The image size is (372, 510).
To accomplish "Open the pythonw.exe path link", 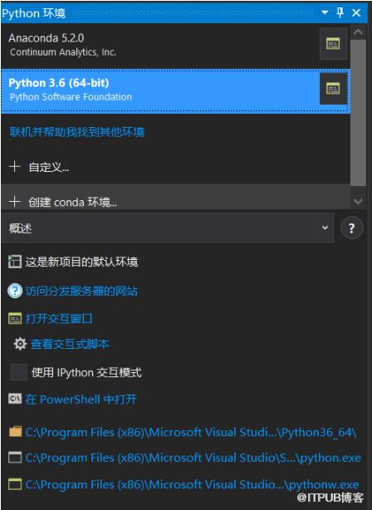I will pos(192,484).
